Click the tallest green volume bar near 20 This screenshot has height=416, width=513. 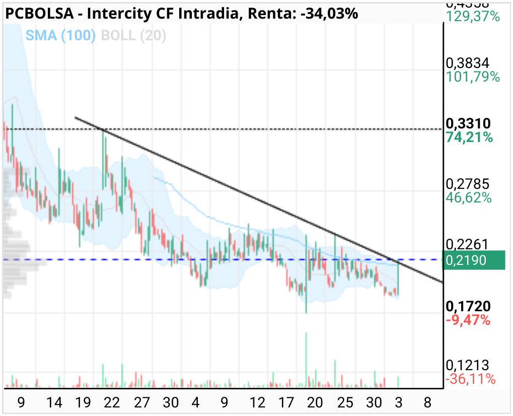pyautogui.click(x=306, y=360)
